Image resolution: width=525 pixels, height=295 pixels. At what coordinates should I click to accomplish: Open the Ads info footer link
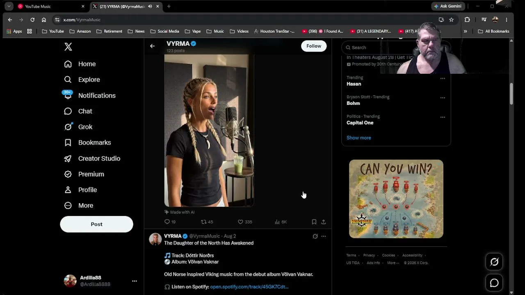click(373, 263)
